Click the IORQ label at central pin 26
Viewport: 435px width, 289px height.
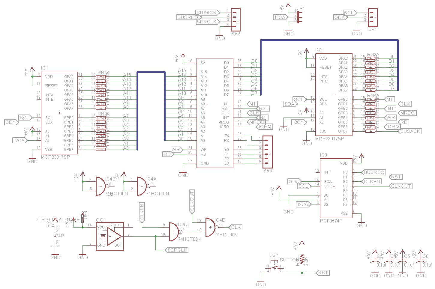pos(264,127)
